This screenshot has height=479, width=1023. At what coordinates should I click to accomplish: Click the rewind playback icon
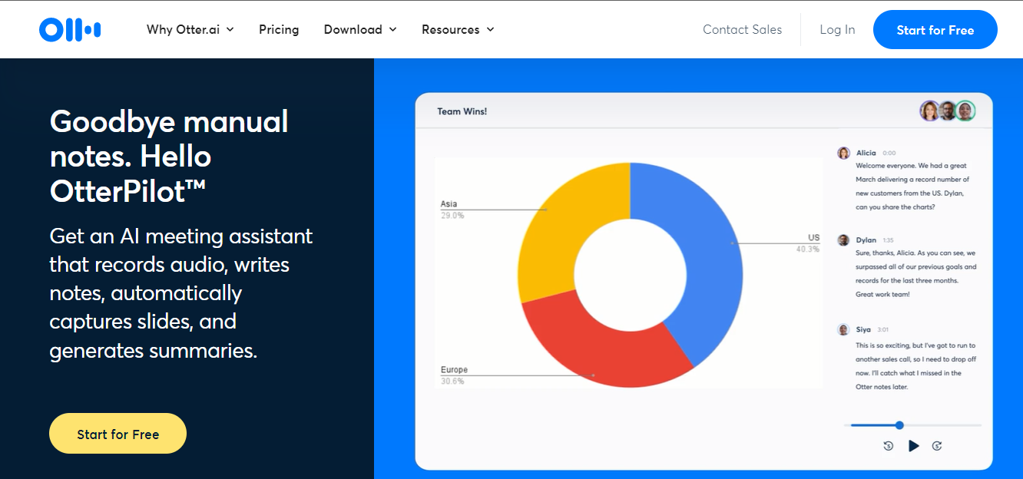(889, 446)
